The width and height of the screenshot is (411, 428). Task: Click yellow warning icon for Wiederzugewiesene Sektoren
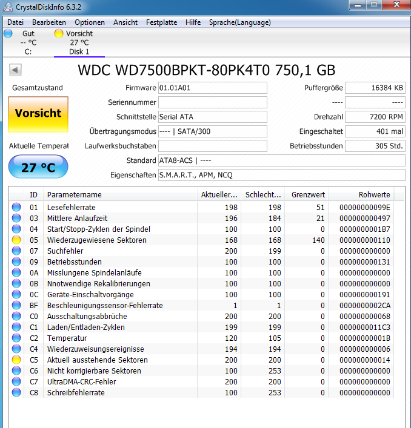coord(16,240)
